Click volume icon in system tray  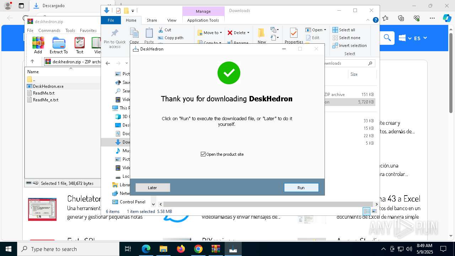409,249
